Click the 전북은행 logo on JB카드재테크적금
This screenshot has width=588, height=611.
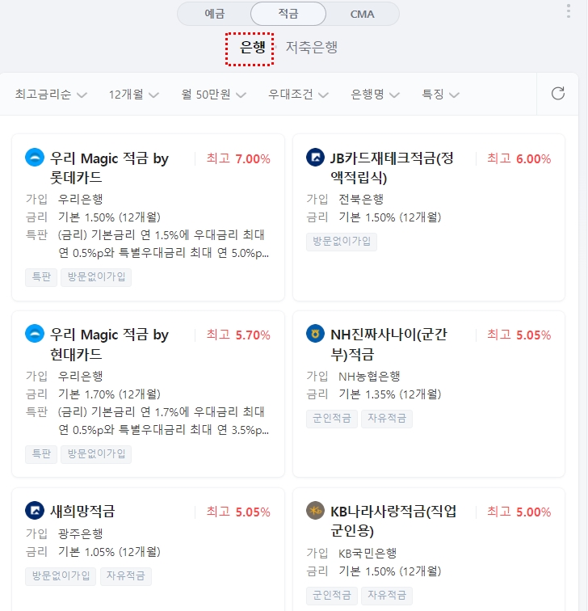[x=316, y=158]
